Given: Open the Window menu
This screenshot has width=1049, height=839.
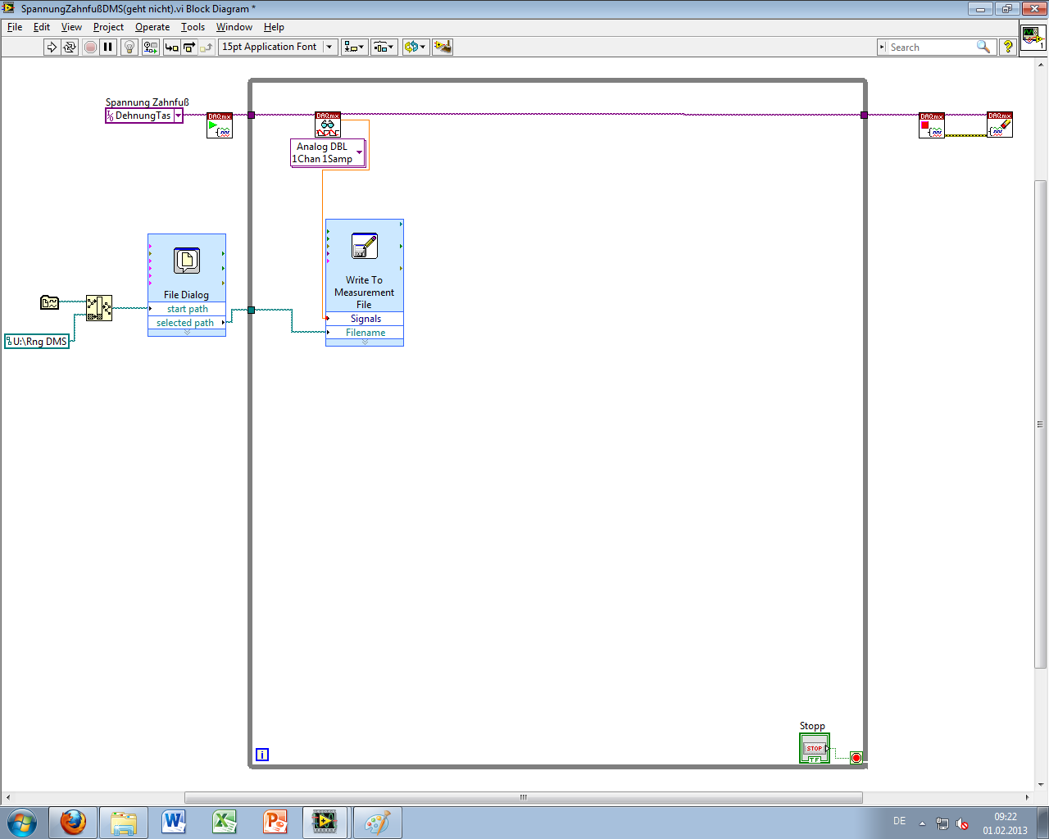Looking at the screenshot, I should [234, 27].
